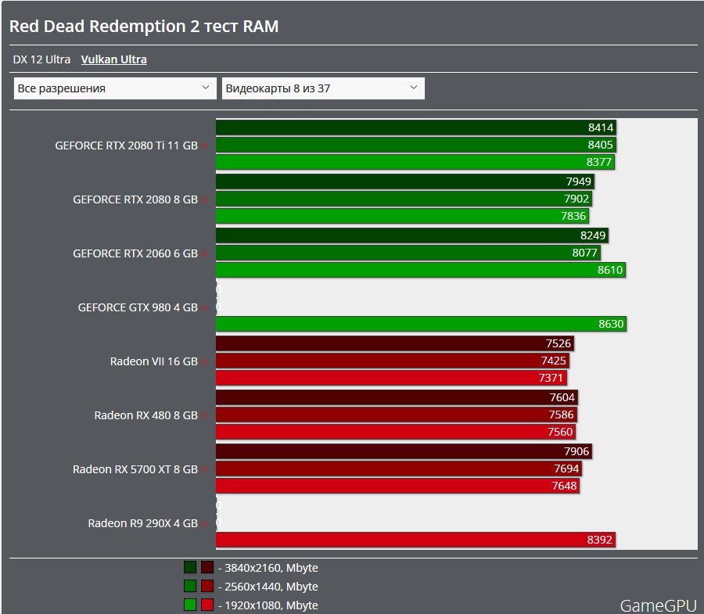Click the 8249 bar for RTX 2060
The width and height of the screenshot is (704, 614).
[412, 235]
